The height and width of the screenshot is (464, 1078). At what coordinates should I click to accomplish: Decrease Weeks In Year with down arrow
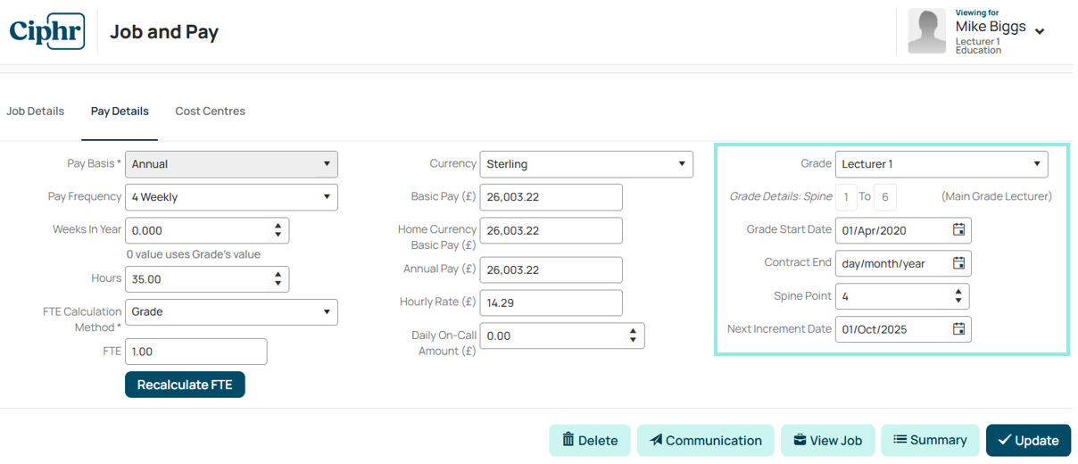[278, 236]
